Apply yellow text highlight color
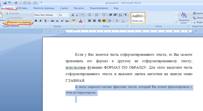 (x=74, y=21)
